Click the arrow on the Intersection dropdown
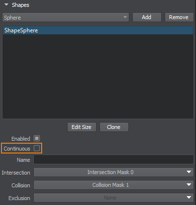 (x=189, y=172)
